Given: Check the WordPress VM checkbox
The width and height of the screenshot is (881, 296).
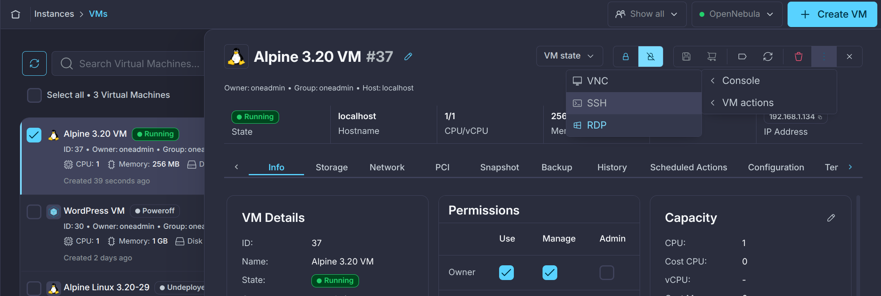Looking at the screenshot, I should coord(34,212).
